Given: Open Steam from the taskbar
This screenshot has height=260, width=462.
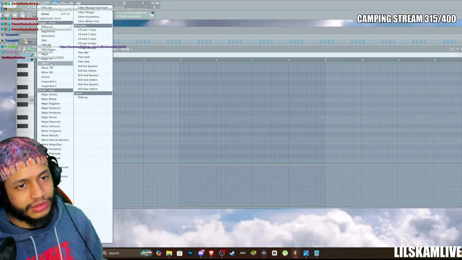Looking at the screenshot, I should pyautogui.click(x=232, y=253).
